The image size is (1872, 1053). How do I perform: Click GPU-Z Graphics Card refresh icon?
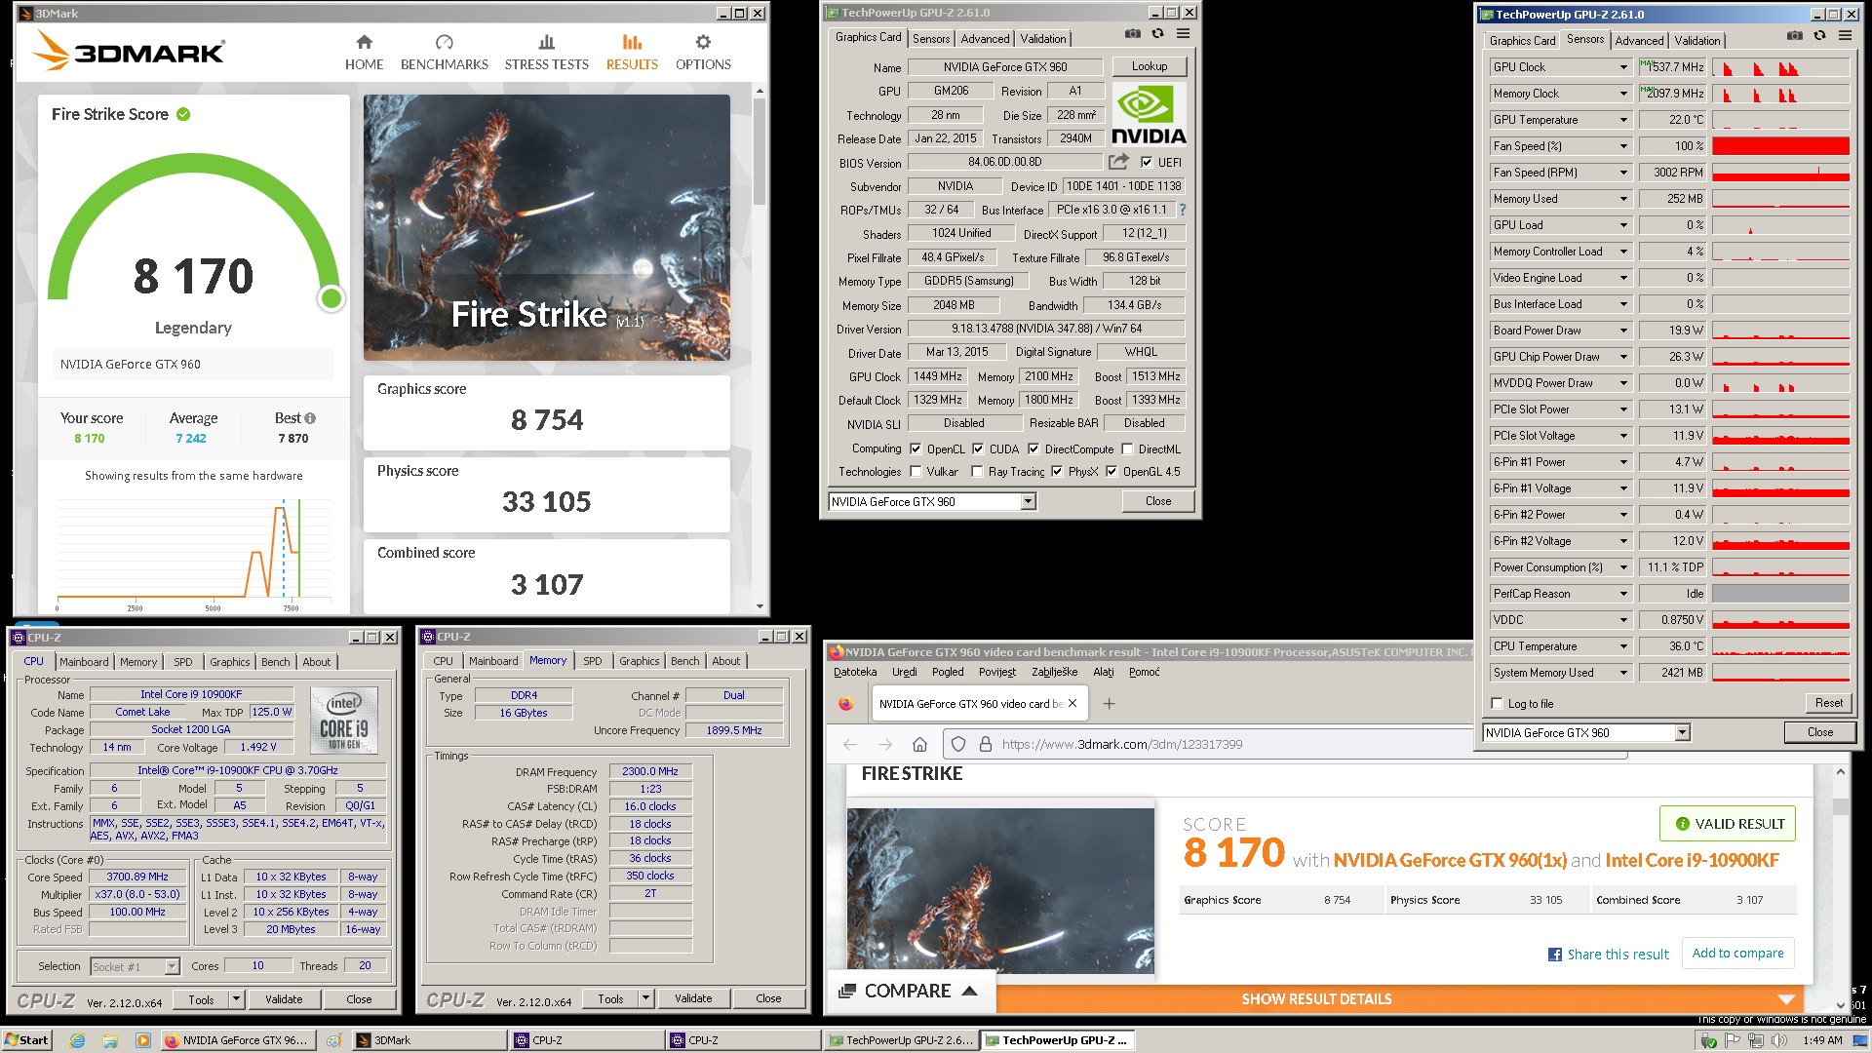[x=1157, y=34]
